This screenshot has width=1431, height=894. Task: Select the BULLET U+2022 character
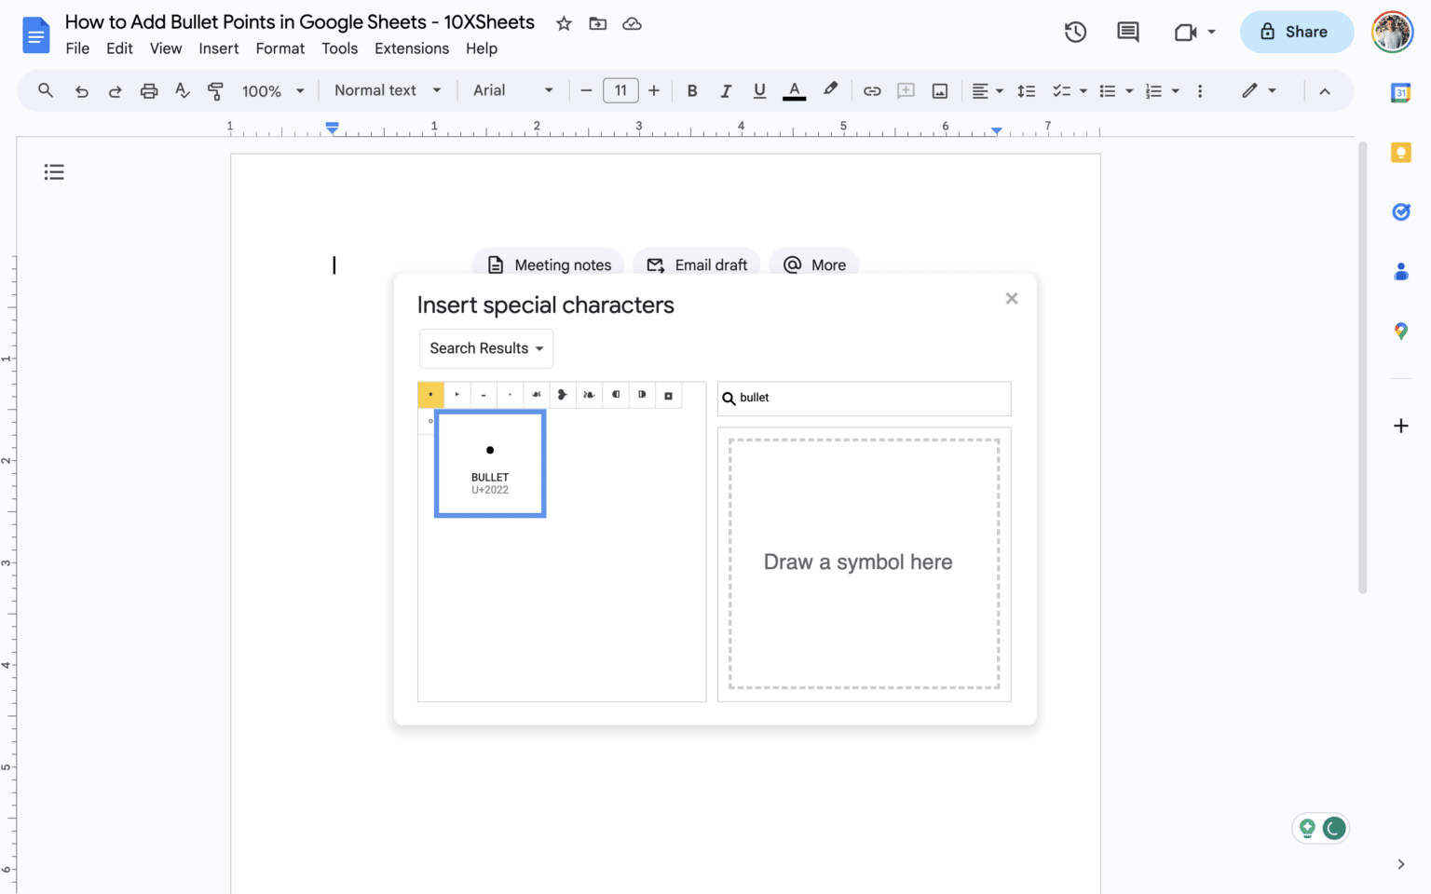click(489, 463)
